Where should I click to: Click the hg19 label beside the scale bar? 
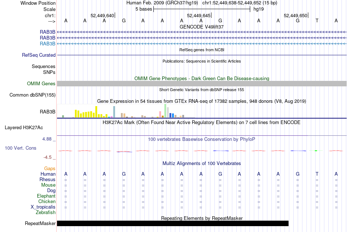point(259,9)
